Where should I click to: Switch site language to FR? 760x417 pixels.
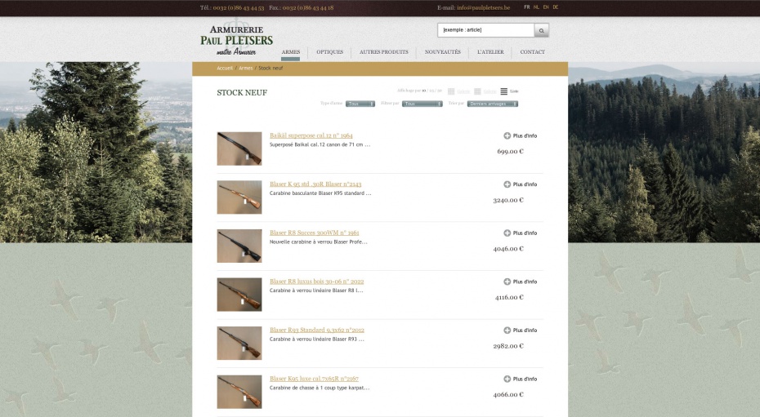tap(527, 7)
